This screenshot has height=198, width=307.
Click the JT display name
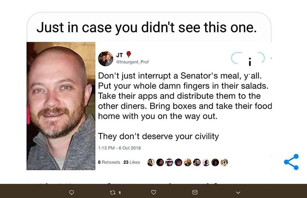[x=119, y=55]
